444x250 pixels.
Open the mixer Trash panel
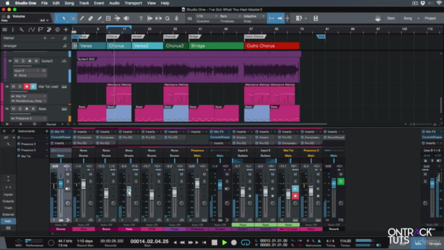[8, 208]
